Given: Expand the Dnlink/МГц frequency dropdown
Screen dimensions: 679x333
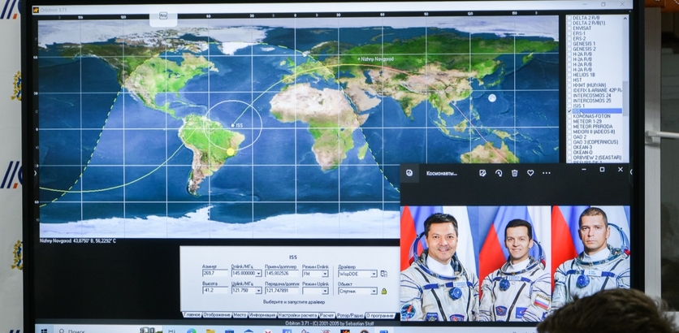Looking at the screenshot, I should pos(259,275).
